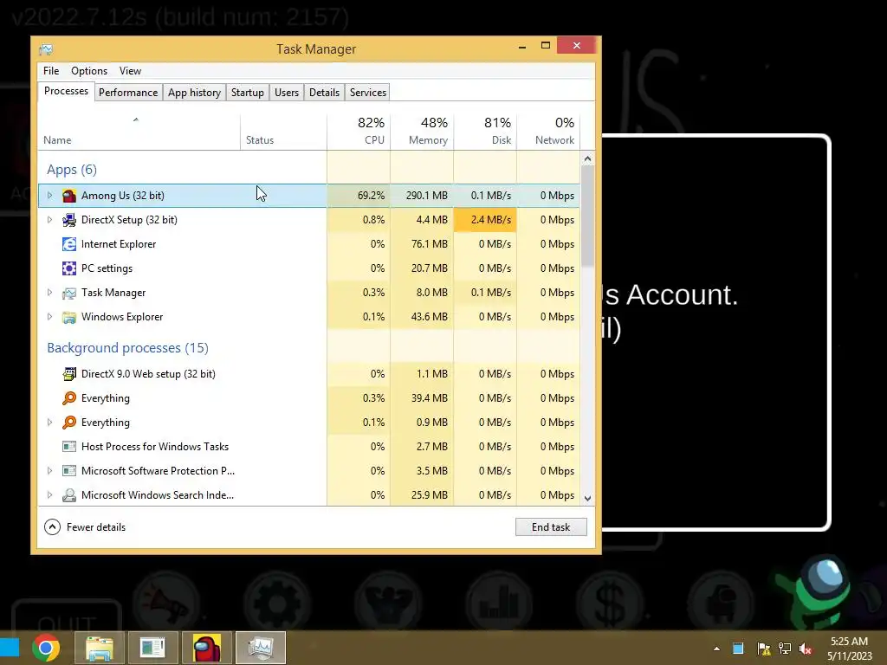This screenshot has width=887, height=665.
Task: Sort by the Network column header
Action: (x=548, y=132)
